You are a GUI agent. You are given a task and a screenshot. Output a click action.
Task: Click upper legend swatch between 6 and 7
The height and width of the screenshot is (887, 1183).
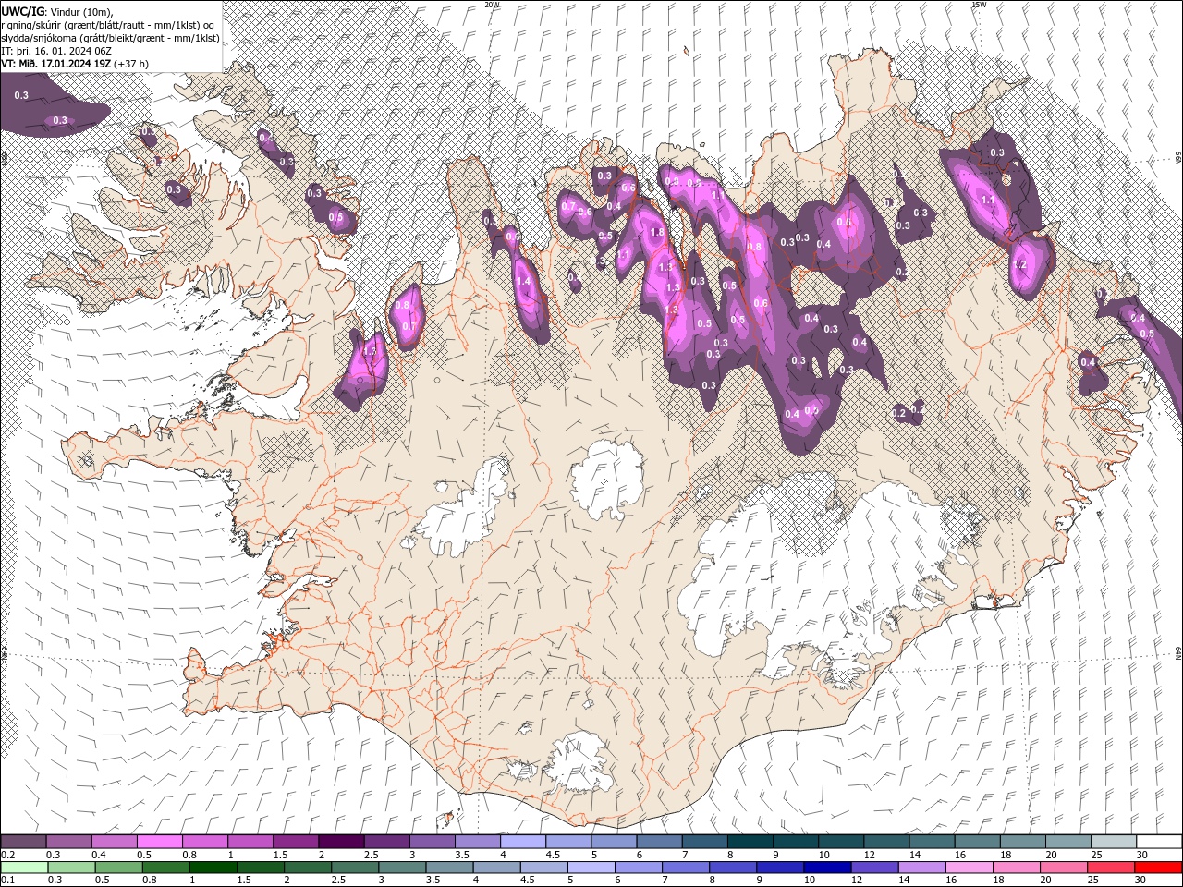(x=659, y=842)
